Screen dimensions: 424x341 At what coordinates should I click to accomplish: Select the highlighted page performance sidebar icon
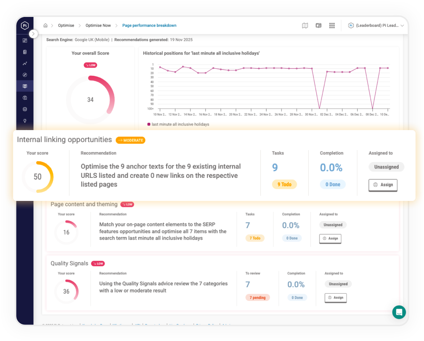[25, 86]
